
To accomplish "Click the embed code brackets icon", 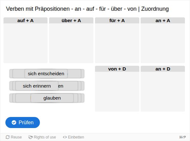I will coord(65,137).
